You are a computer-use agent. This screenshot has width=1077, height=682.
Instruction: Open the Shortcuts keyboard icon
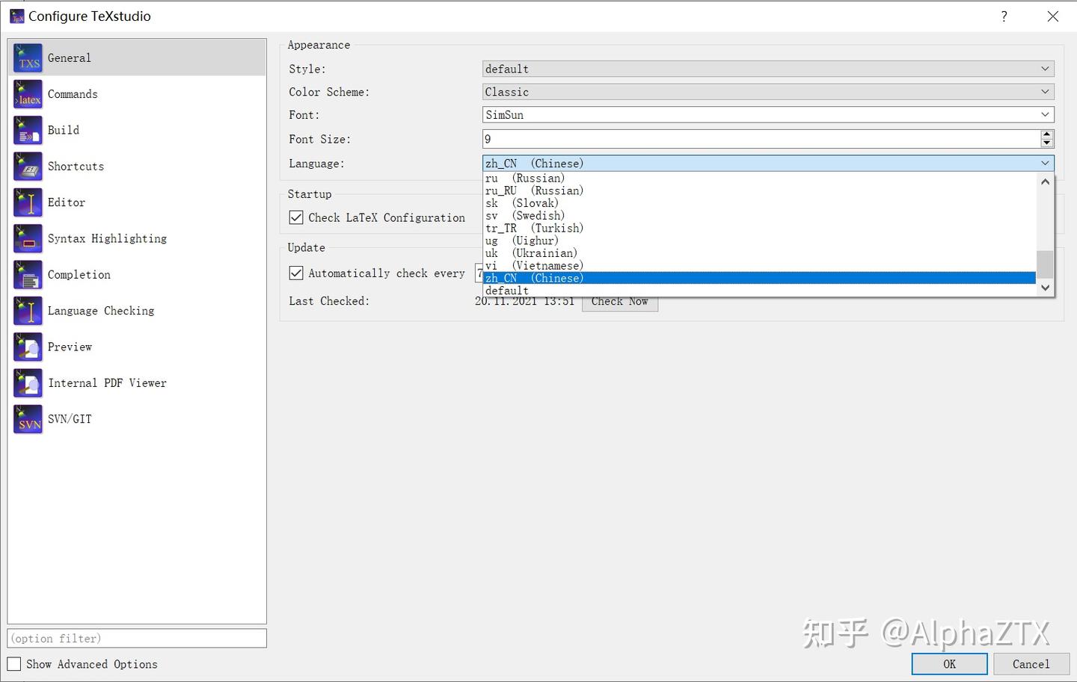28,167
